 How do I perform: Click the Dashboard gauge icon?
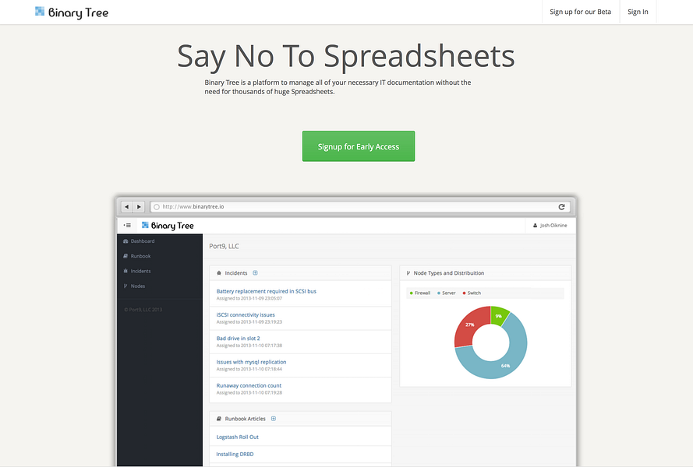[126, 241]
